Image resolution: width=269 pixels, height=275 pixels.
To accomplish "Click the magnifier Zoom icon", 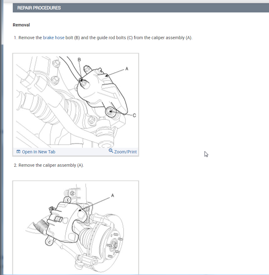I will [111, 151].
